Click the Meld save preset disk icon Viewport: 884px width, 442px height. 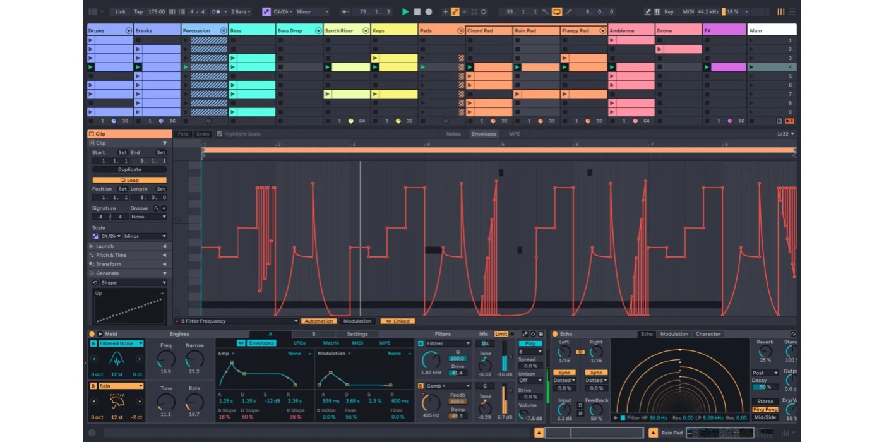point(541,334)
